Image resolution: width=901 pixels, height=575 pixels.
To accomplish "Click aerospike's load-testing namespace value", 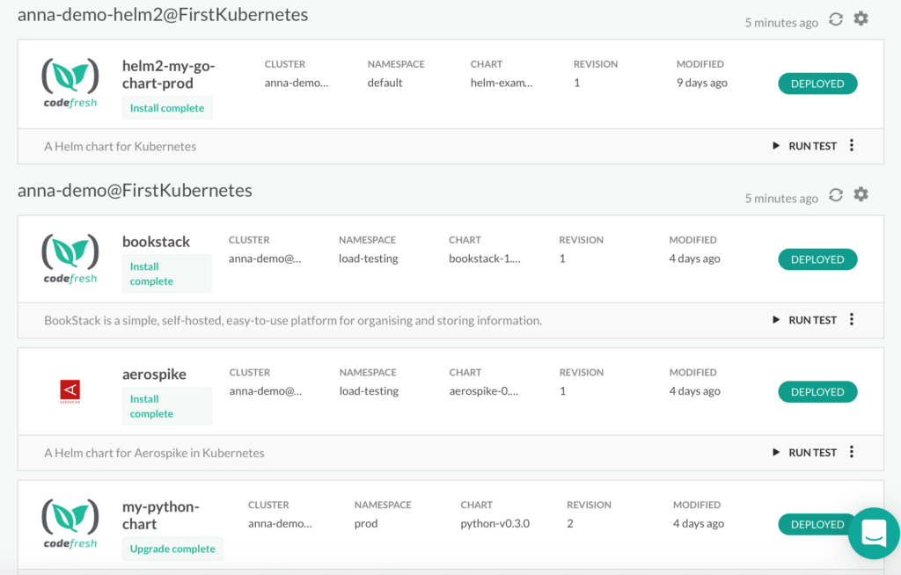I will pyautogui.click(x=369, y=391).
